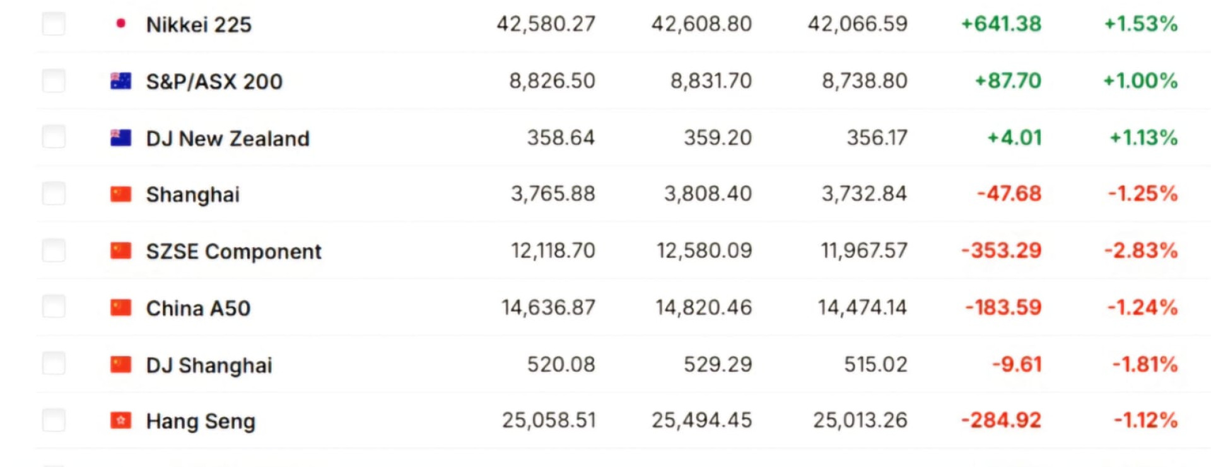Click the China A50 flag icon
This screenshot has width=1211, height=467.
pos(120,308)
